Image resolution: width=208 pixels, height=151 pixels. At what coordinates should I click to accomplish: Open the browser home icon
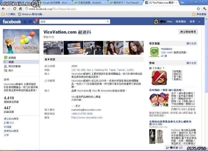point(20,9)
